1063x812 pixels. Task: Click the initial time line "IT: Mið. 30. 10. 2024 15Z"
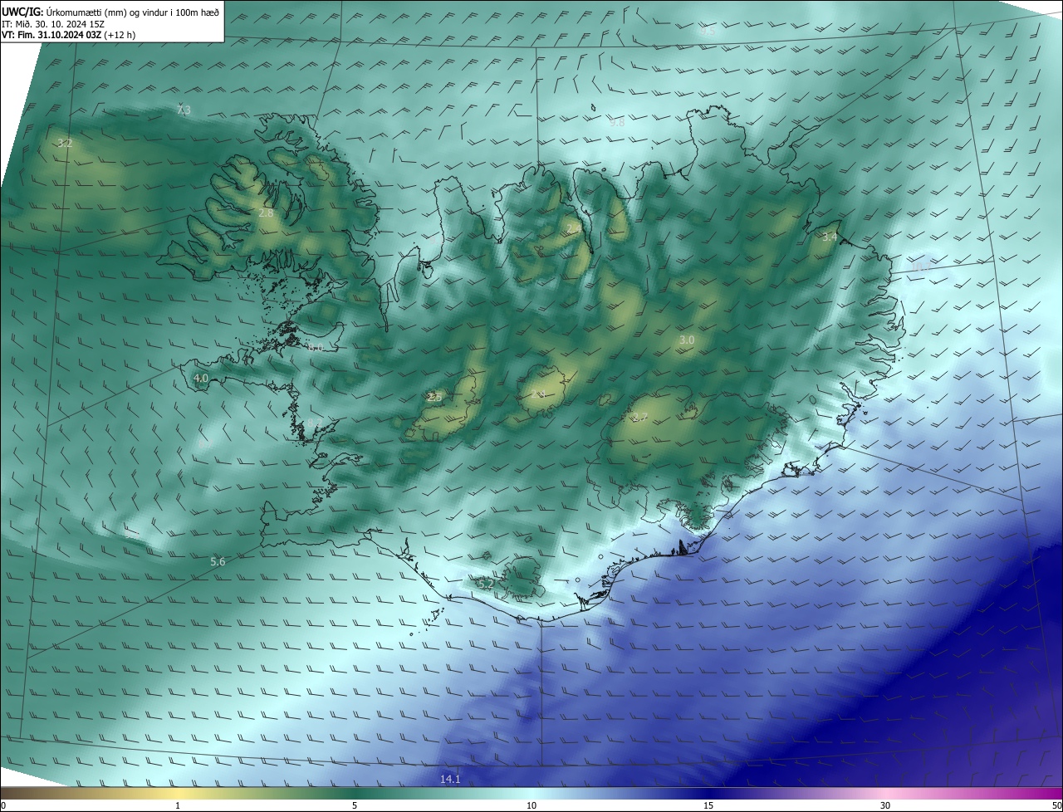[52, 24]
